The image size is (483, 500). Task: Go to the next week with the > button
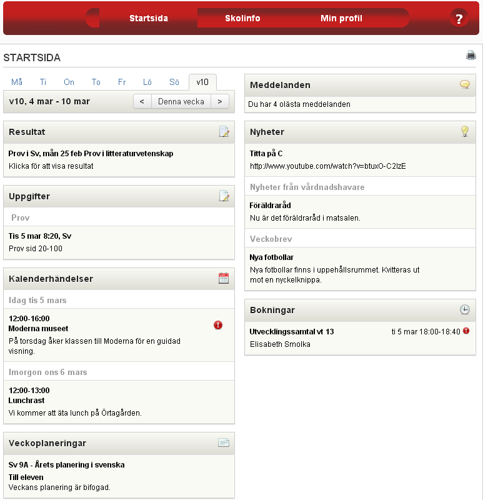pyautogui.click(x=220, y=101)
